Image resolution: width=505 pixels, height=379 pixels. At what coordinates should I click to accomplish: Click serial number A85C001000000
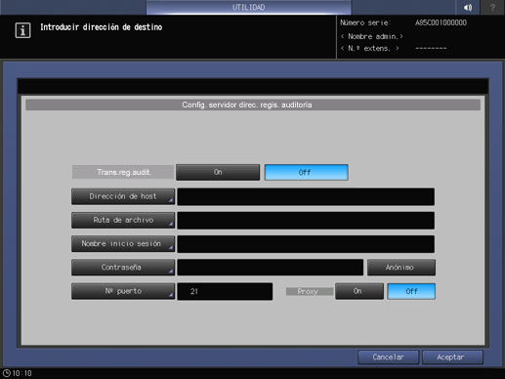[x=441, y=22]
